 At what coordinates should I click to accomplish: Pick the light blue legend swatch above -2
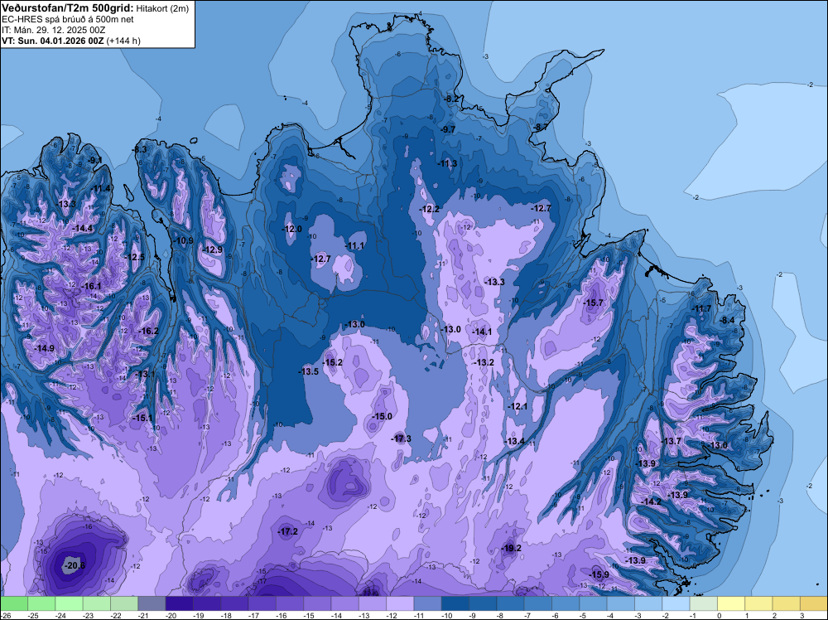coord(676,603)
